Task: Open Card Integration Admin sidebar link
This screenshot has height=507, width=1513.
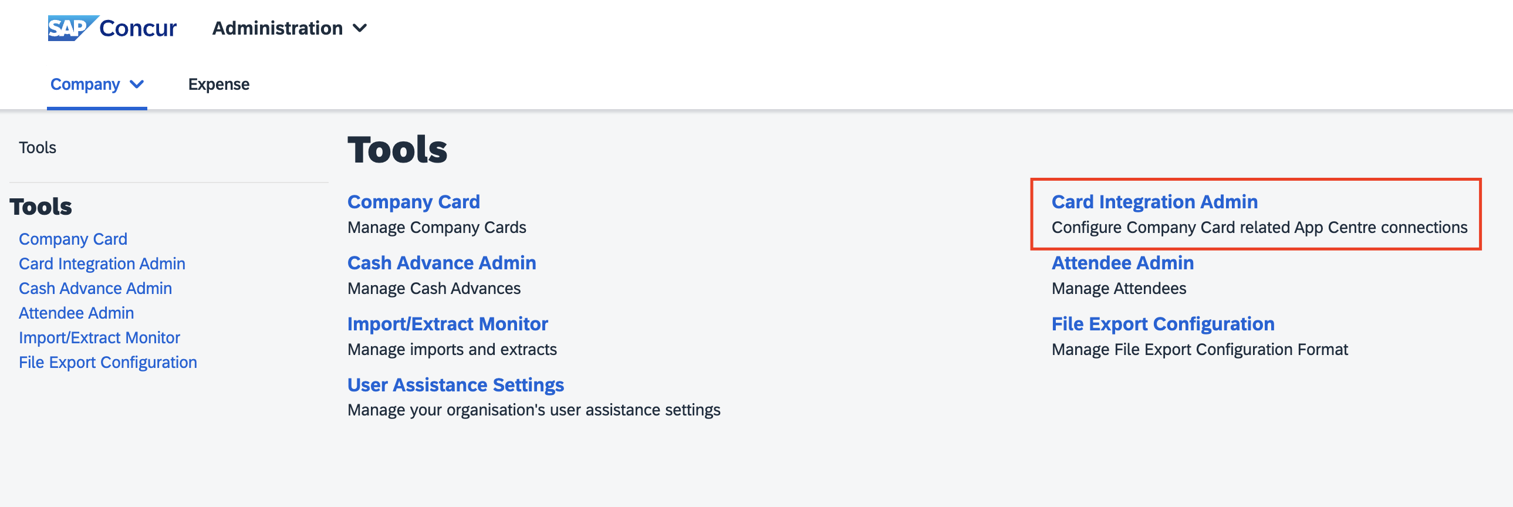Action: pos(102,264)
